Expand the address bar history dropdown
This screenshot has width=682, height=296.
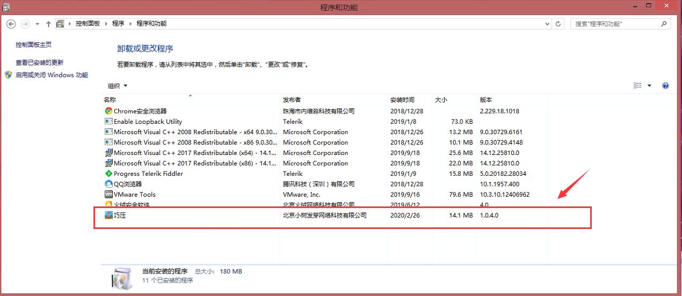(x=547, y=24)
